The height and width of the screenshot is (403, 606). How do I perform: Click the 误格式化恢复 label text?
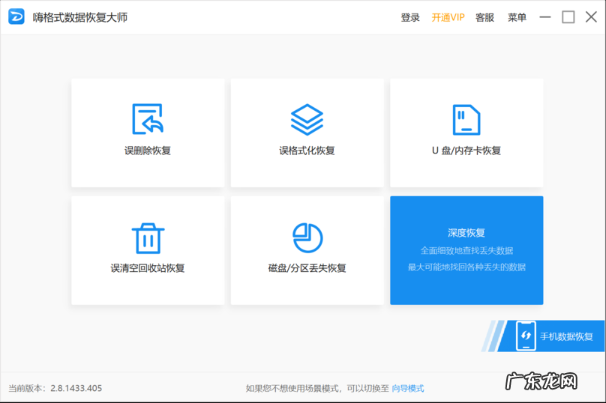click(x=307, y=151)
